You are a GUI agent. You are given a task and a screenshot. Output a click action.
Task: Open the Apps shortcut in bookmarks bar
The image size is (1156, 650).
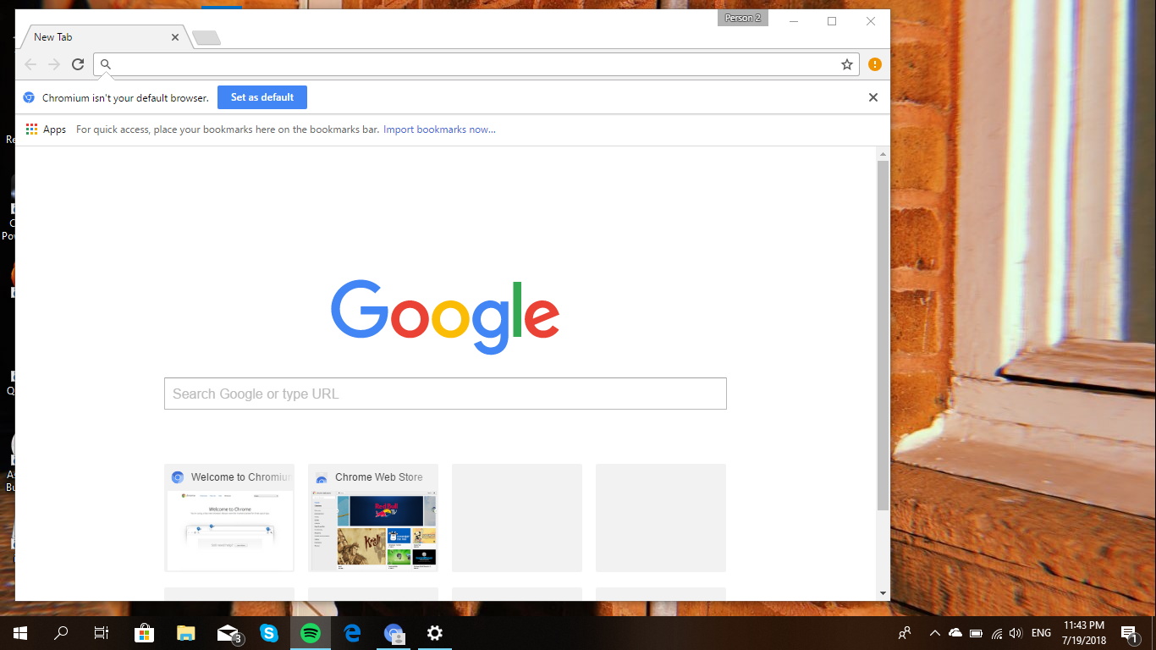[x=46, y=129]
